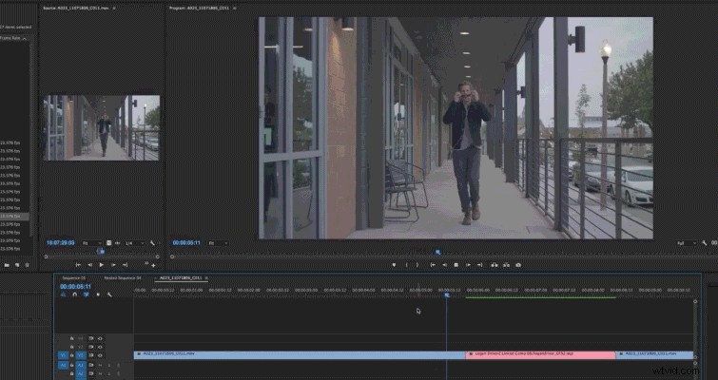Toggle V1 source patching indicator
This screenshot has height=380, width=718.
point(64,354)
